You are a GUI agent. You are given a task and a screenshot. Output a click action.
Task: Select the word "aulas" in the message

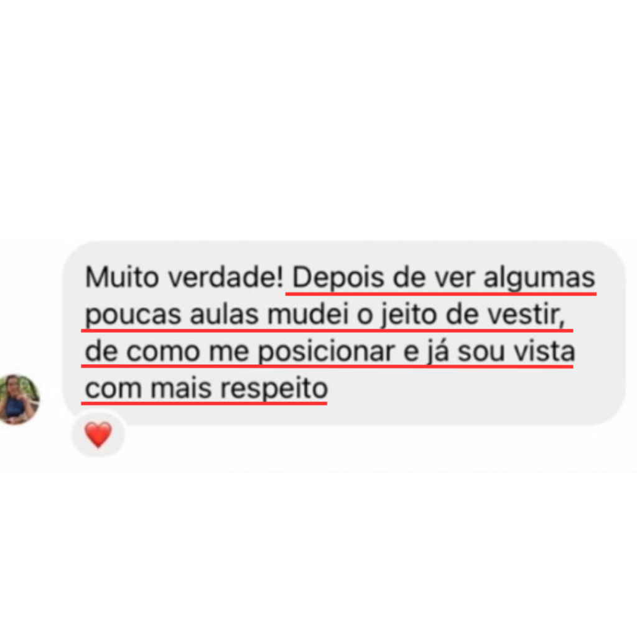[x=224, y=314]
